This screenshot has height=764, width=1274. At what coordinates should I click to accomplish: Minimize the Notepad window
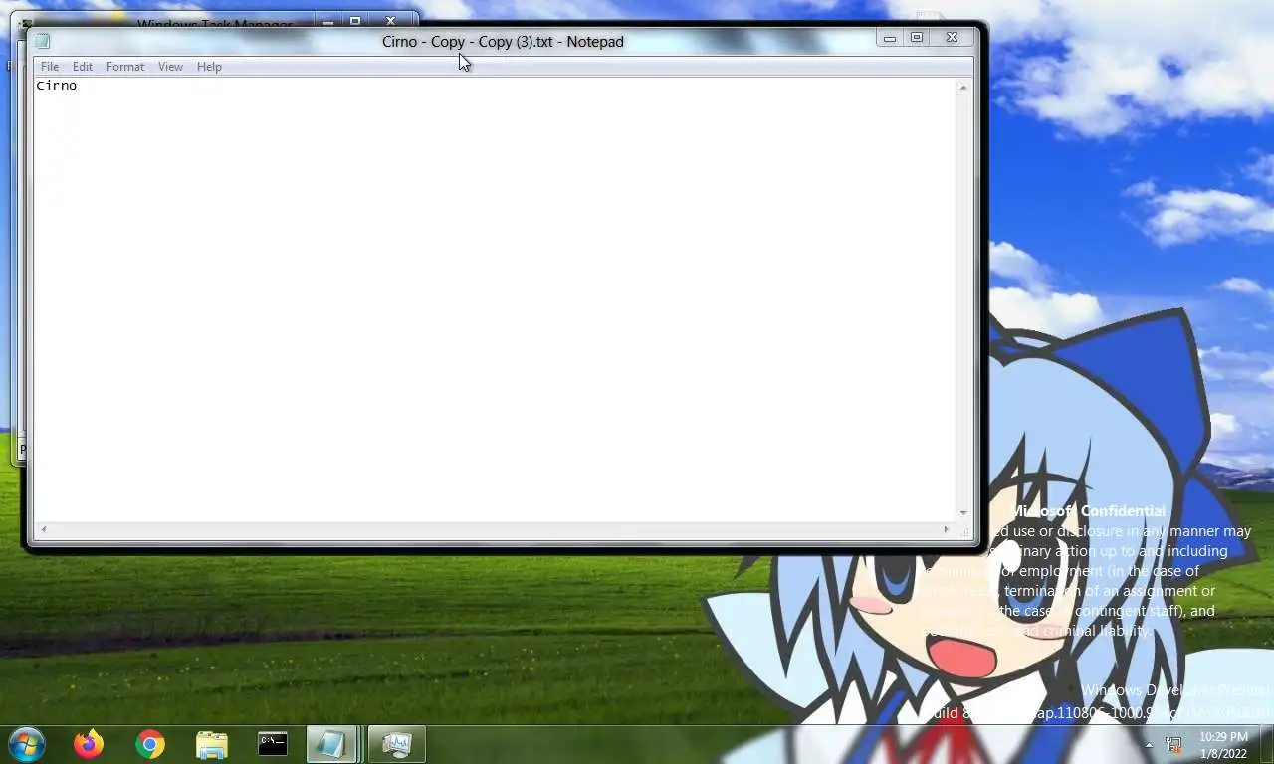(890, 38)
